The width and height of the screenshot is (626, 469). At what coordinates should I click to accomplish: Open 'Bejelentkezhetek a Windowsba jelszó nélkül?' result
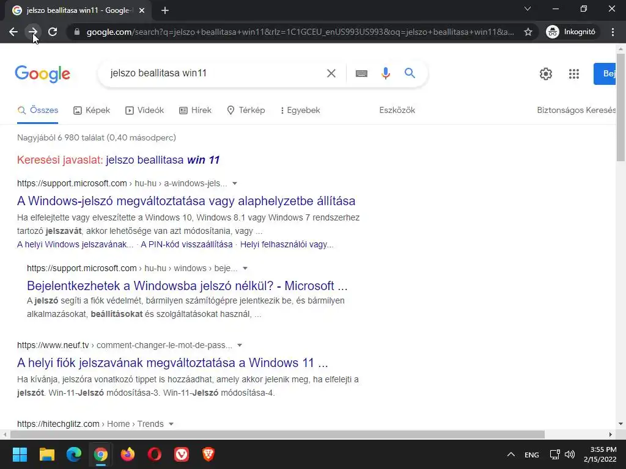tap(187, 286)
